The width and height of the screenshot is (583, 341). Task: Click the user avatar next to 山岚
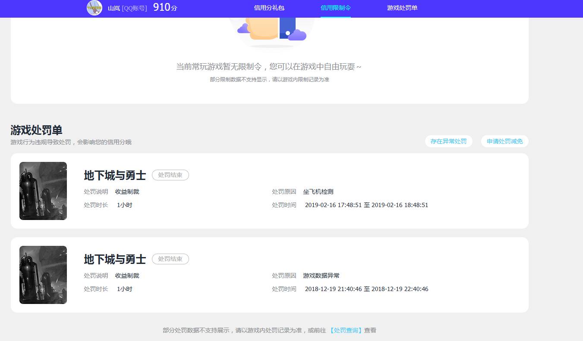click(x=94, y=8)
